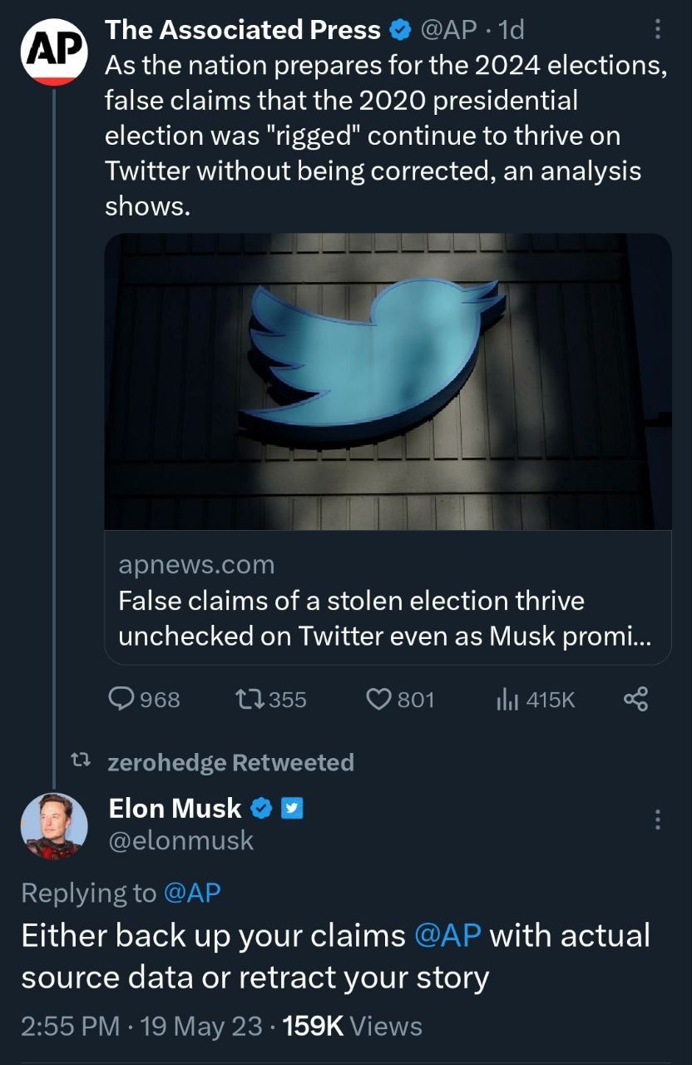Tap the AP verified badge
The image size is (692, 1065).
pyautogui.click(x=400, y=31)
